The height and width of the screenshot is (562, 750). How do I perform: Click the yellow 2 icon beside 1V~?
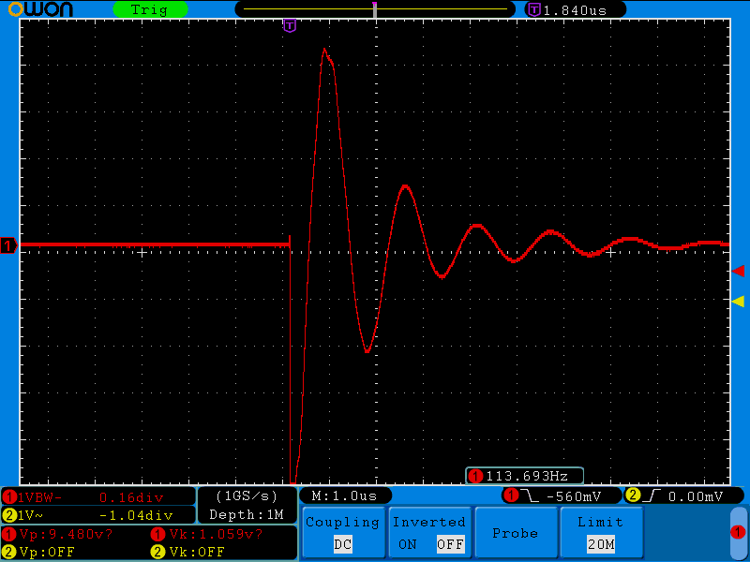click(9, 516)
